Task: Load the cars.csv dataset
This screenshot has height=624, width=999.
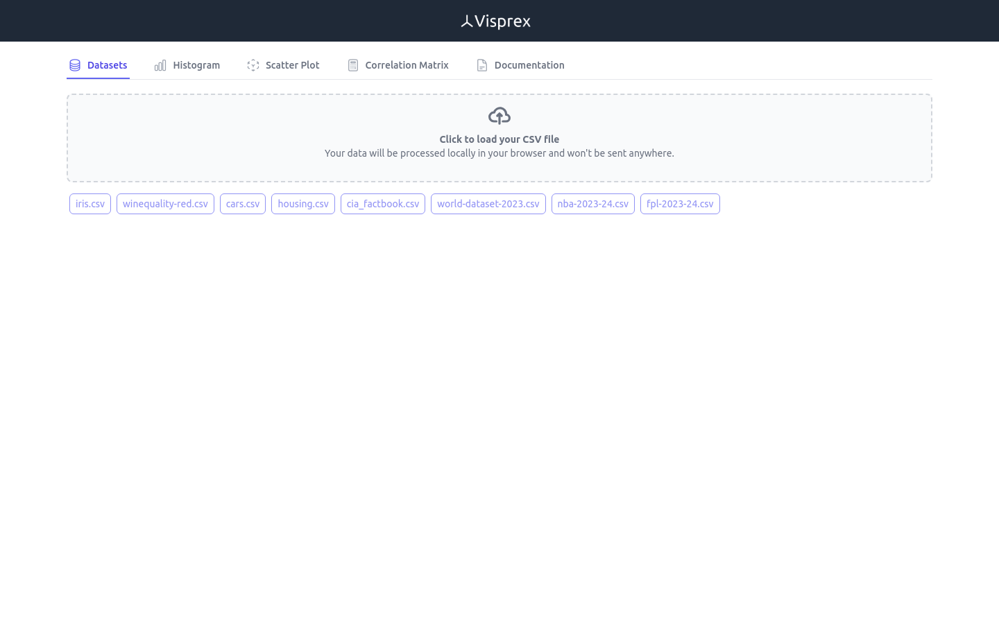Action: 242,203
